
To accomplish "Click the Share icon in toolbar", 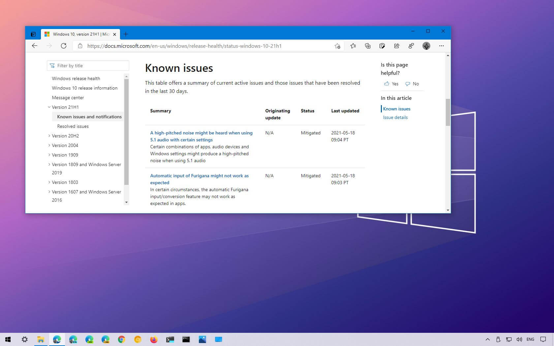I will click(x=397, y=46).
